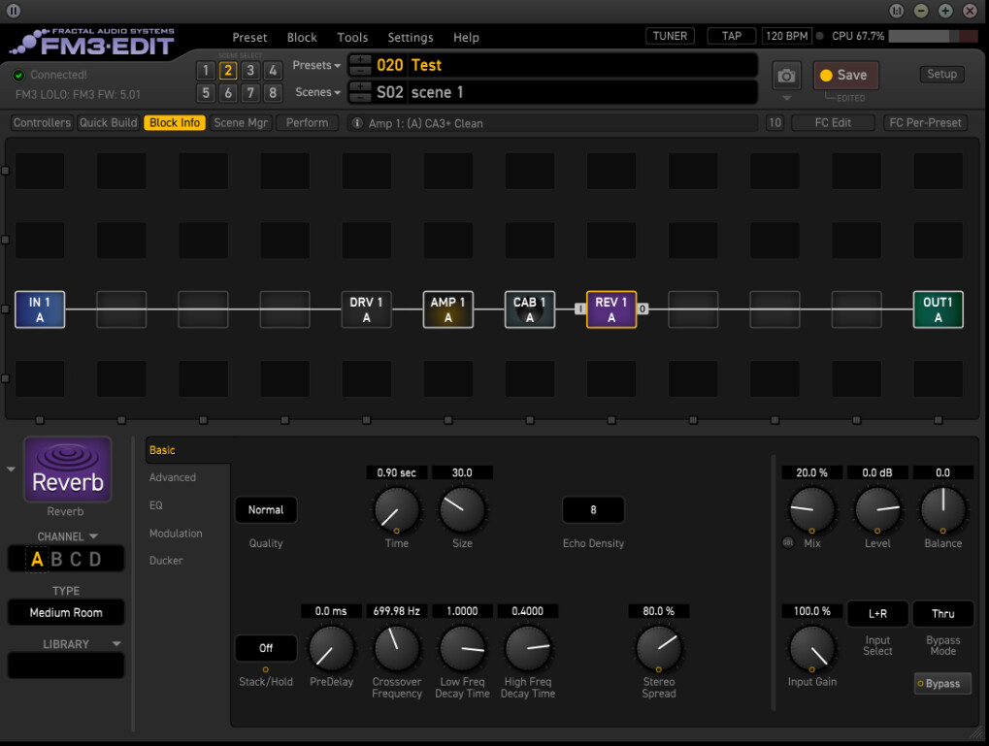Open the Scene Mgr panel
This screenshot has height=746, width=989.
click(241, 122)
